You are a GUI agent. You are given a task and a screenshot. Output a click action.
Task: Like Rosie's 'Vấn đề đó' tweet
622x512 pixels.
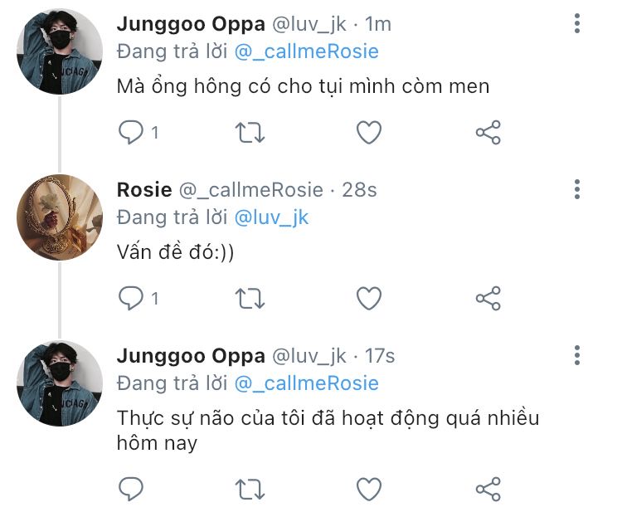click(369, 298)
